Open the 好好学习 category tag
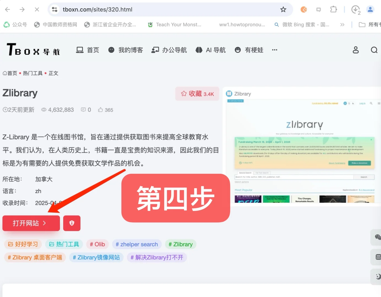The height and width of the screenshot is (297, 381). click(23, 244)
